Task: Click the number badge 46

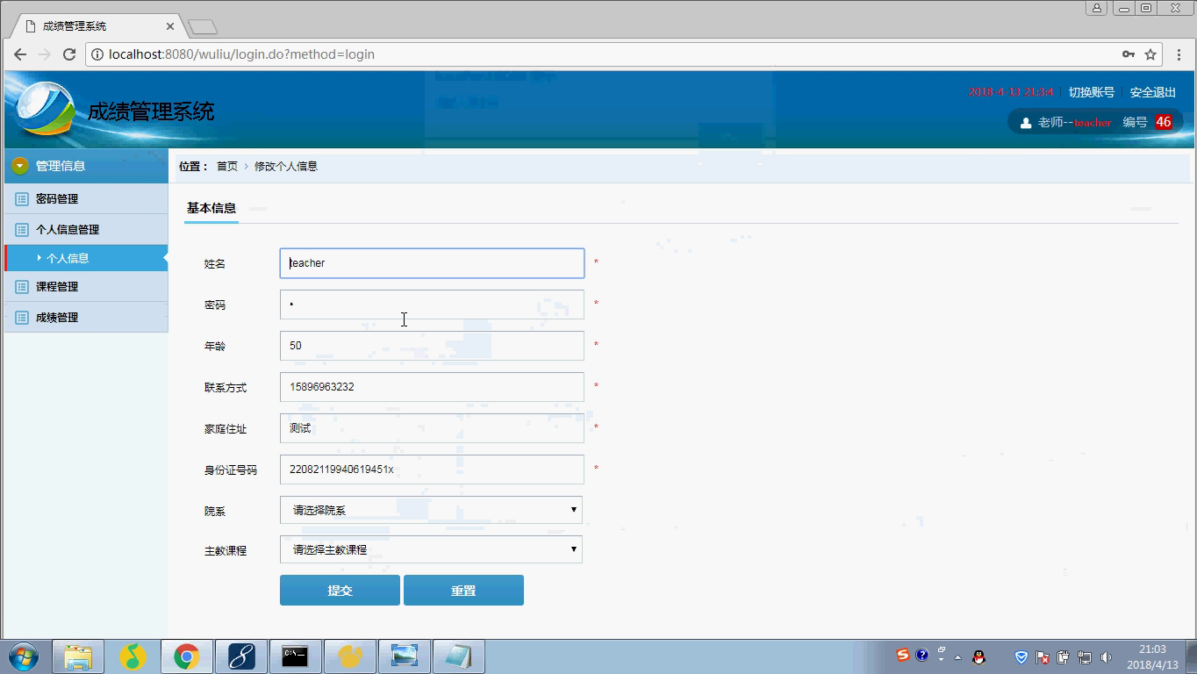Action: [x=1164, y=122]
